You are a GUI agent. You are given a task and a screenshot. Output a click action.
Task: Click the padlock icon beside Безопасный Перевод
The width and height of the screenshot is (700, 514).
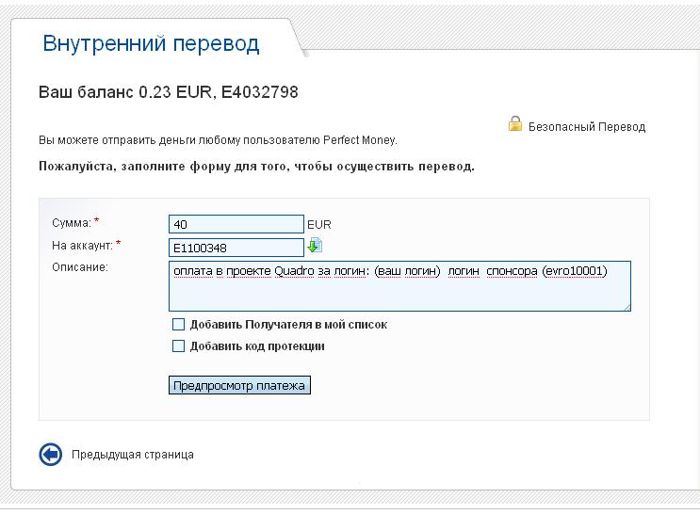click(515, 123)
